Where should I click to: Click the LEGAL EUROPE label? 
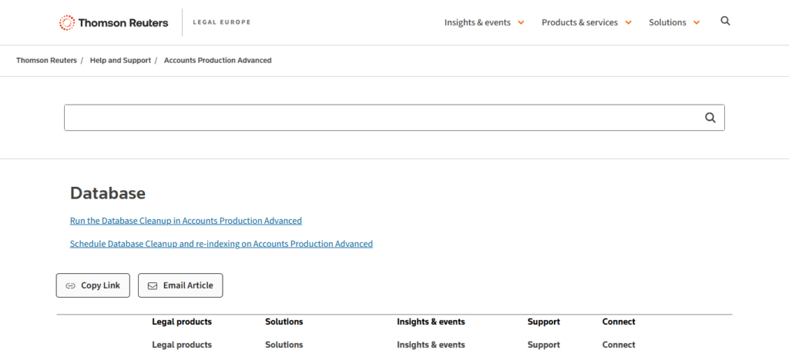tap(221, 22)
